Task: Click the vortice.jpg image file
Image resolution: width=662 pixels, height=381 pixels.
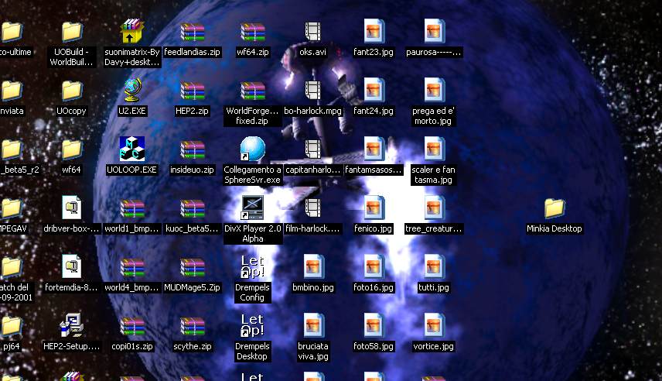Action: pyautogui.click(x=434, y=326)
